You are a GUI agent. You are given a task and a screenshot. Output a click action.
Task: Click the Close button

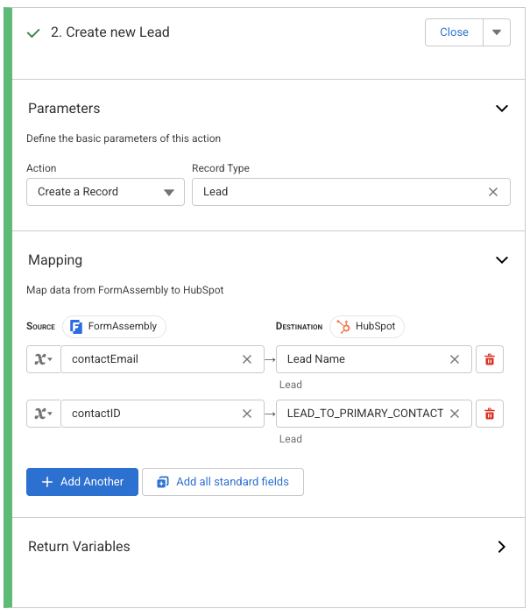[454, 32]
